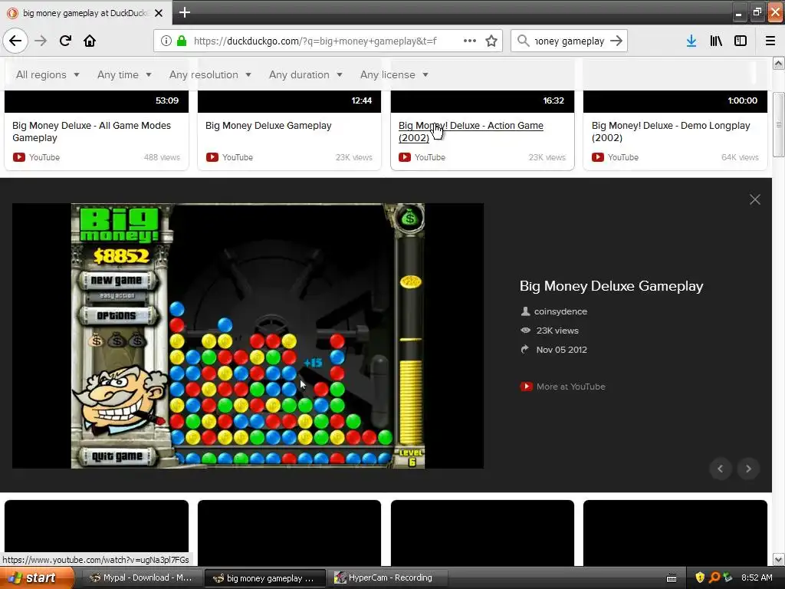Expand the Any duration filter
Image resolution: width=785 pixels, height=589 pixels.
point(306,74)
